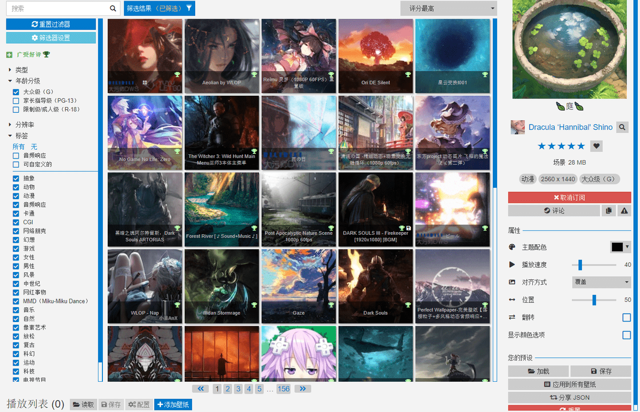Uncheck the 大众级（G） checkbox
This screenshot has width=640, height=412.
(16, 92)
